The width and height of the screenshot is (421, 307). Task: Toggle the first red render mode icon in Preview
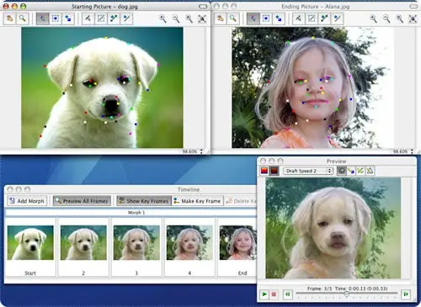[264, 171]
